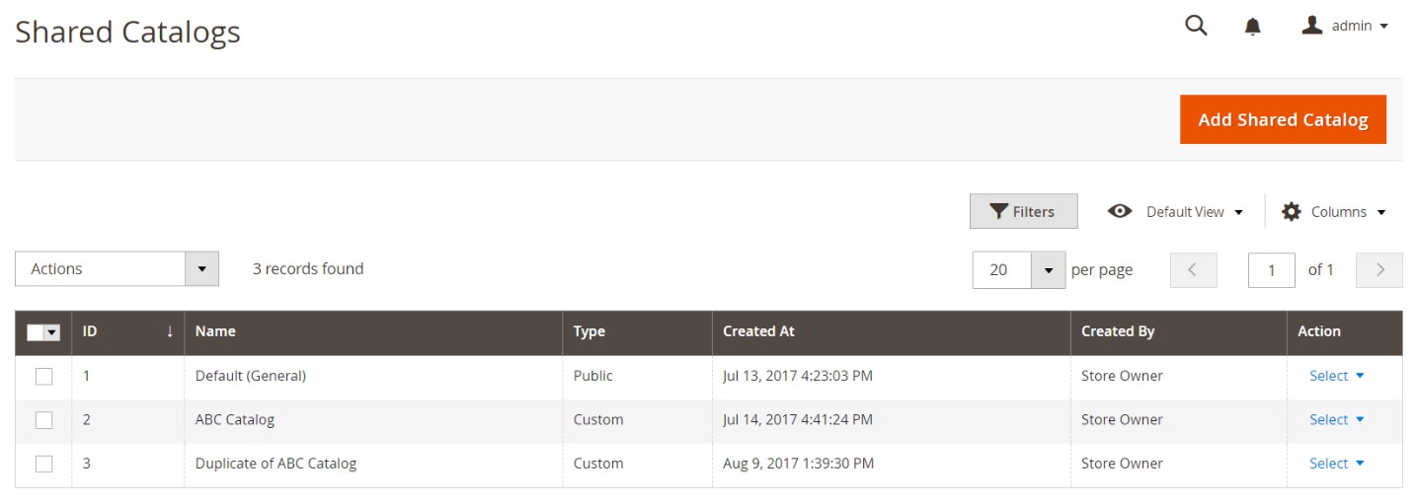Image resolution: width=1416 pixels, height=504 pixels.
Task: Click the eye icon for Default View
Action: click(1120, 211)
